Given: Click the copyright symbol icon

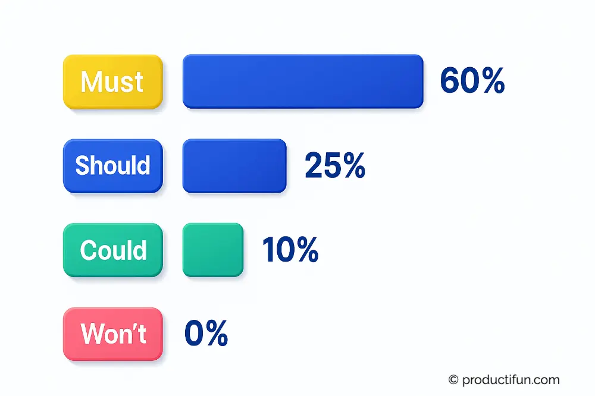Looking at the screenshot, I should pyautogui.click(x=453, y=380).
